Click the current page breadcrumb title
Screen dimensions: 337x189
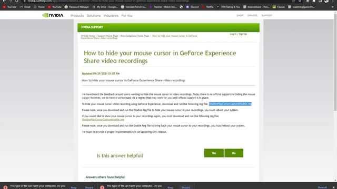139,37
